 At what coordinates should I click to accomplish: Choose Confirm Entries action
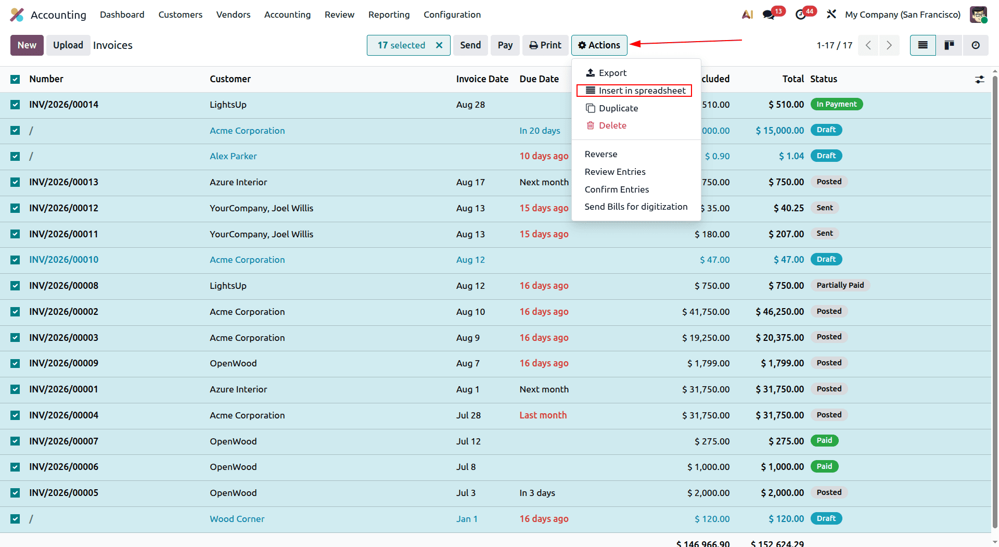coord(636,189)
